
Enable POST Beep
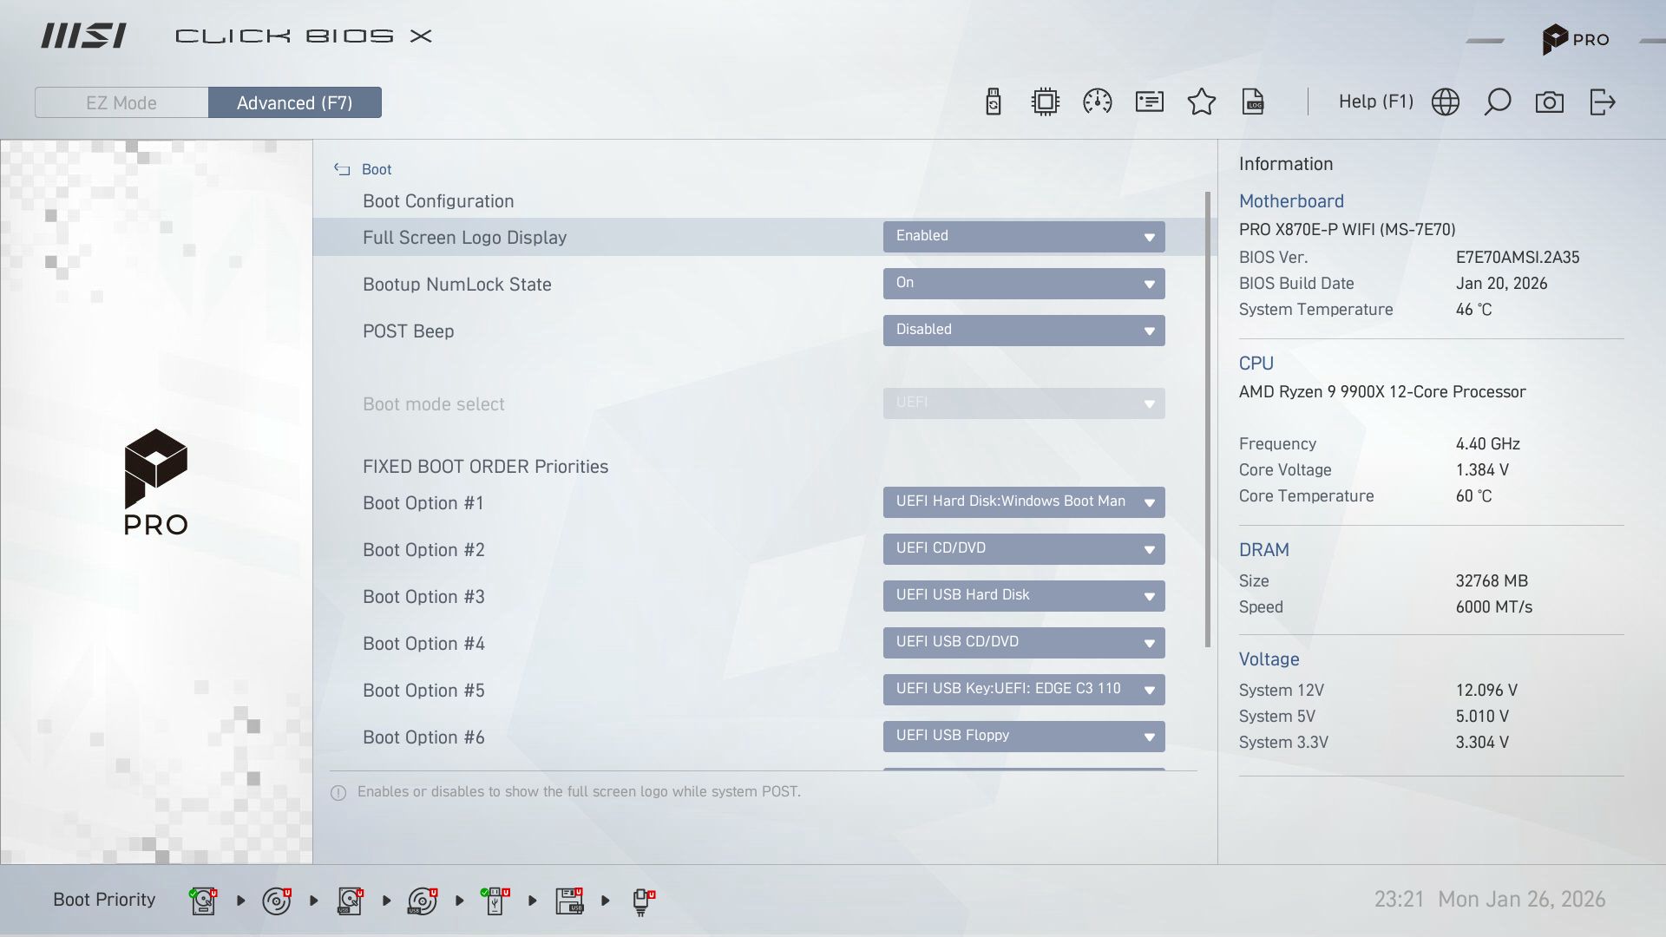pos(1024,331)
